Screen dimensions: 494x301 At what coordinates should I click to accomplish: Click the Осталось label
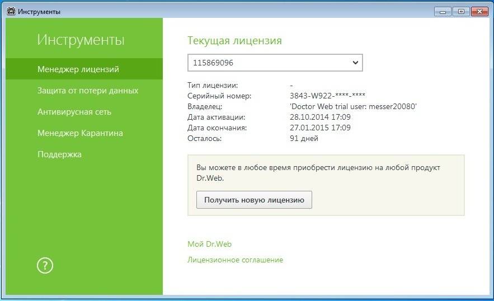pos(204,138)
